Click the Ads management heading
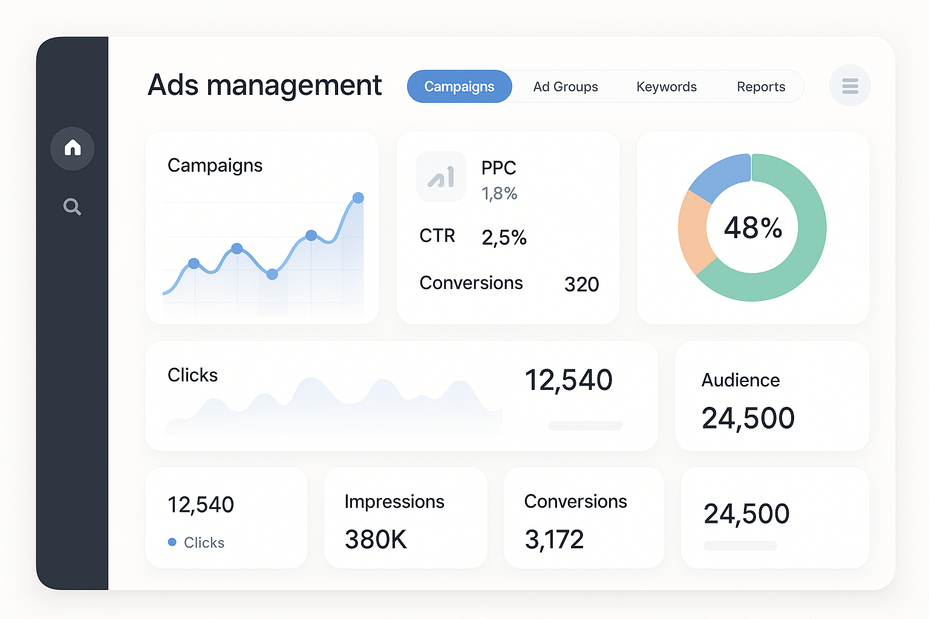929x619 pixels. point(264,85)
